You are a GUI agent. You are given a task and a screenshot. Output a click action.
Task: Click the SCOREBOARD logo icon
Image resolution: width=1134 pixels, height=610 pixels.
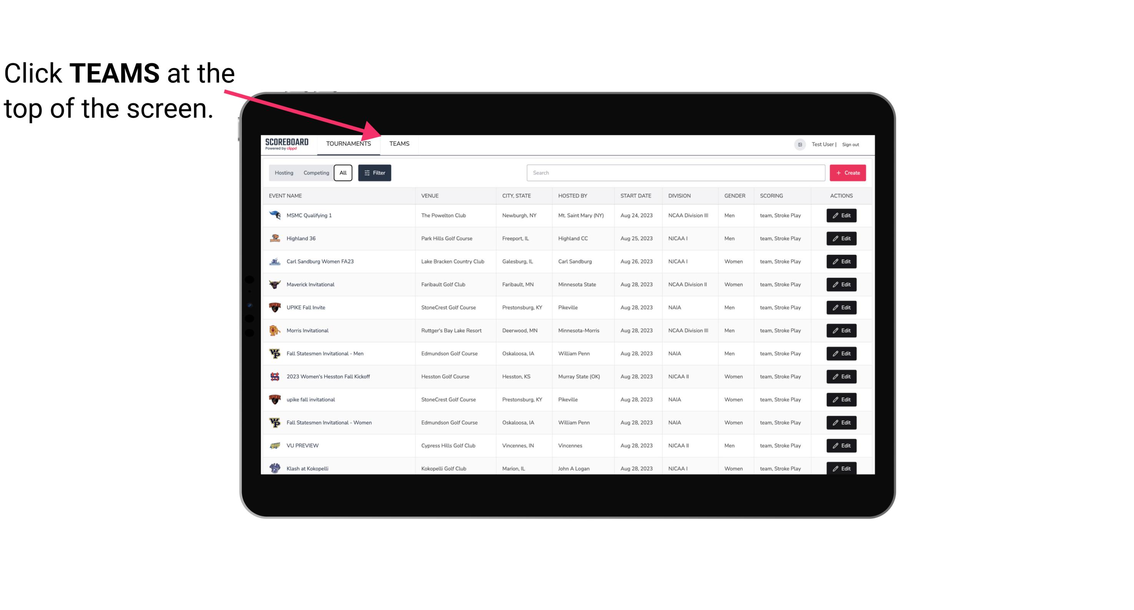point(288,143)
